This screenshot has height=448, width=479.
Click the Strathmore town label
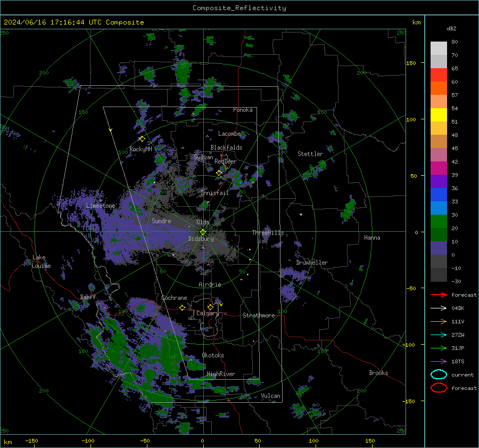[x=259, y=315]
